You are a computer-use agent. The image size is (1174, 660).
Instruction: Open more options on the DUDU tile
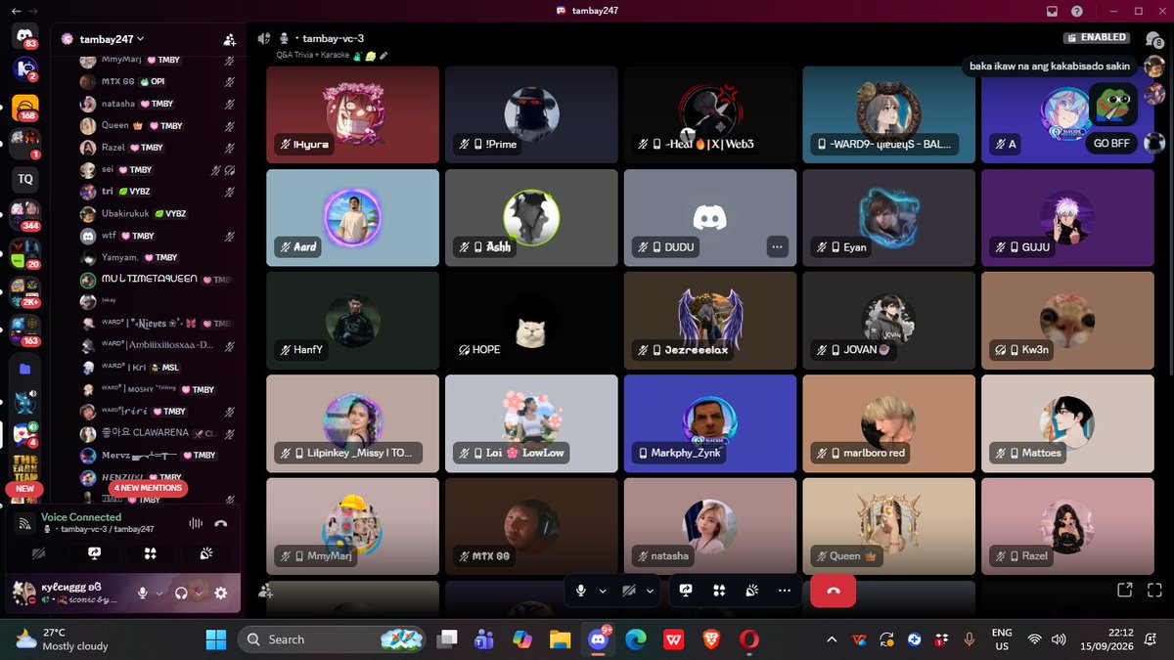point(777,247)
